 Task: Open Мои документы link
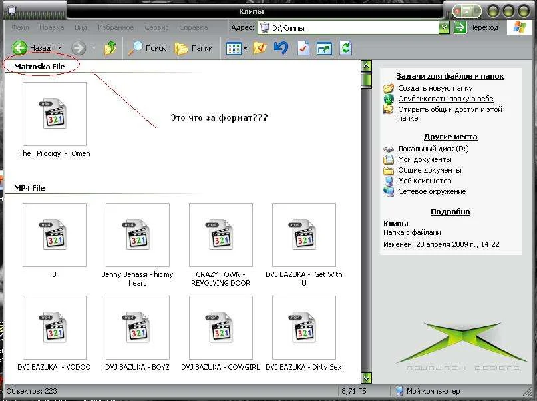(x=425, y=159)
